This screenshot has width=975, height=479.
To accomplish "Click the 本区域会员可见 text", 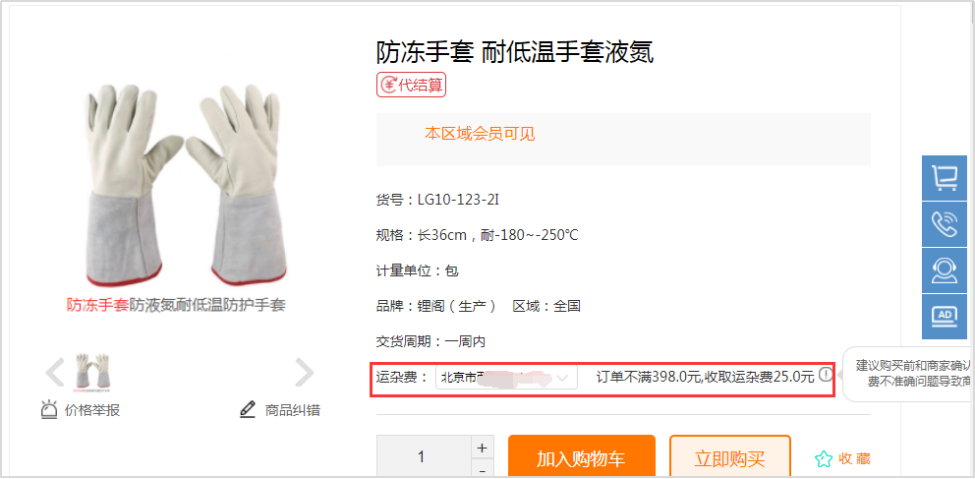I will (480, 134).
